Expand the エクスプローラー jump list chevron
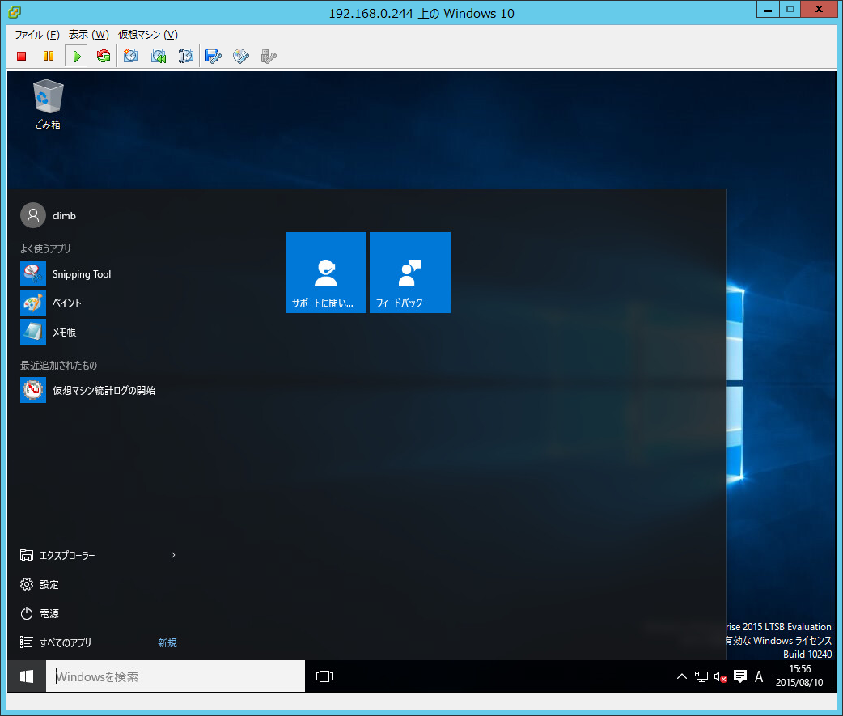Screen dimensions: 843x716 pyautogui.click(x=172, y=555)
